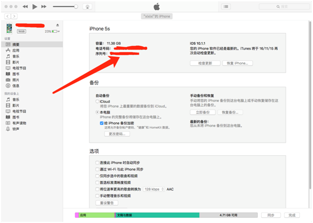Image resolution: width=313 pixels, height=223 pixels.
Task: Click the iOS 10.1.1 version text
Action: coord(197,43)
